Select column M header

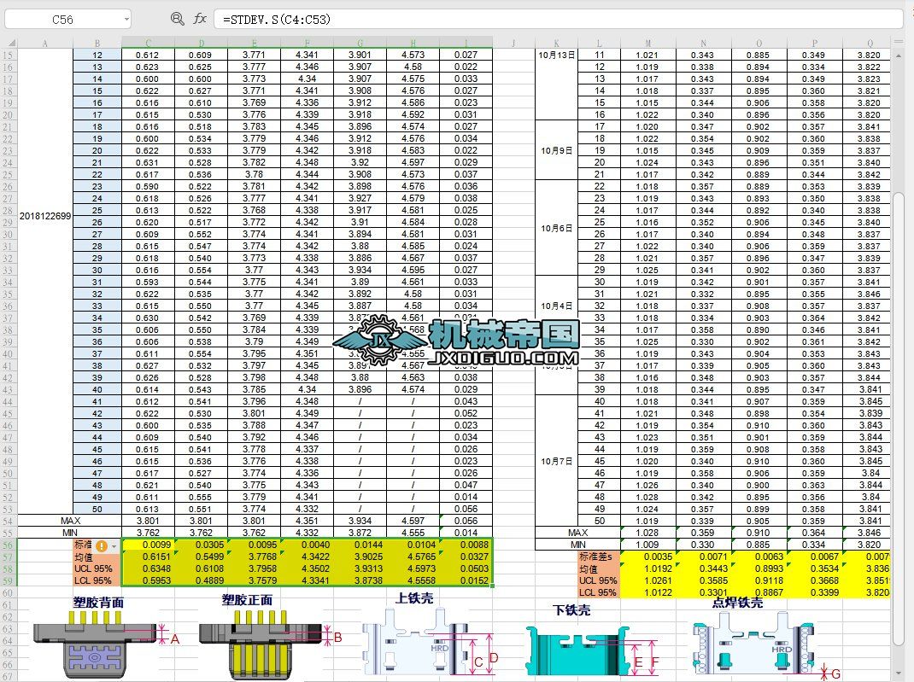pos(647,43)
